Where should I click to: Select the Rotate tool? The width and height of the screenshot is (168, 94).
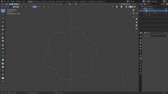[3, 22]
